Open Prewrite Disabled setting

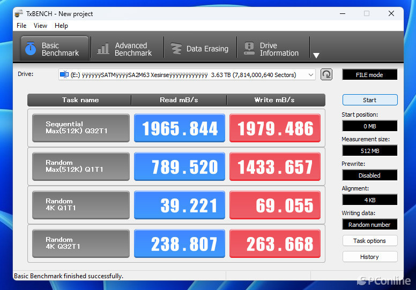point(369,175)
